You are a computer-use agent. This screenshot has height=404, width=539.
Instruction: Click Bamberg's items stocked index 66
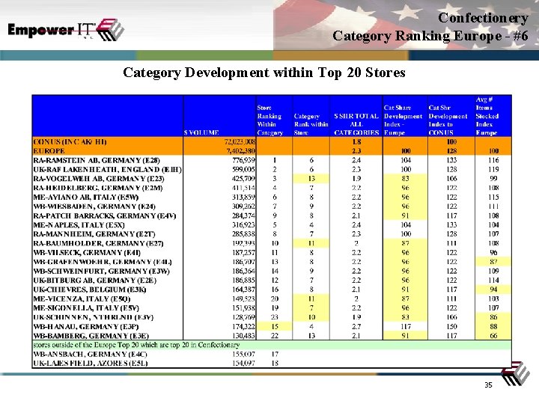[x=493, y=336]
